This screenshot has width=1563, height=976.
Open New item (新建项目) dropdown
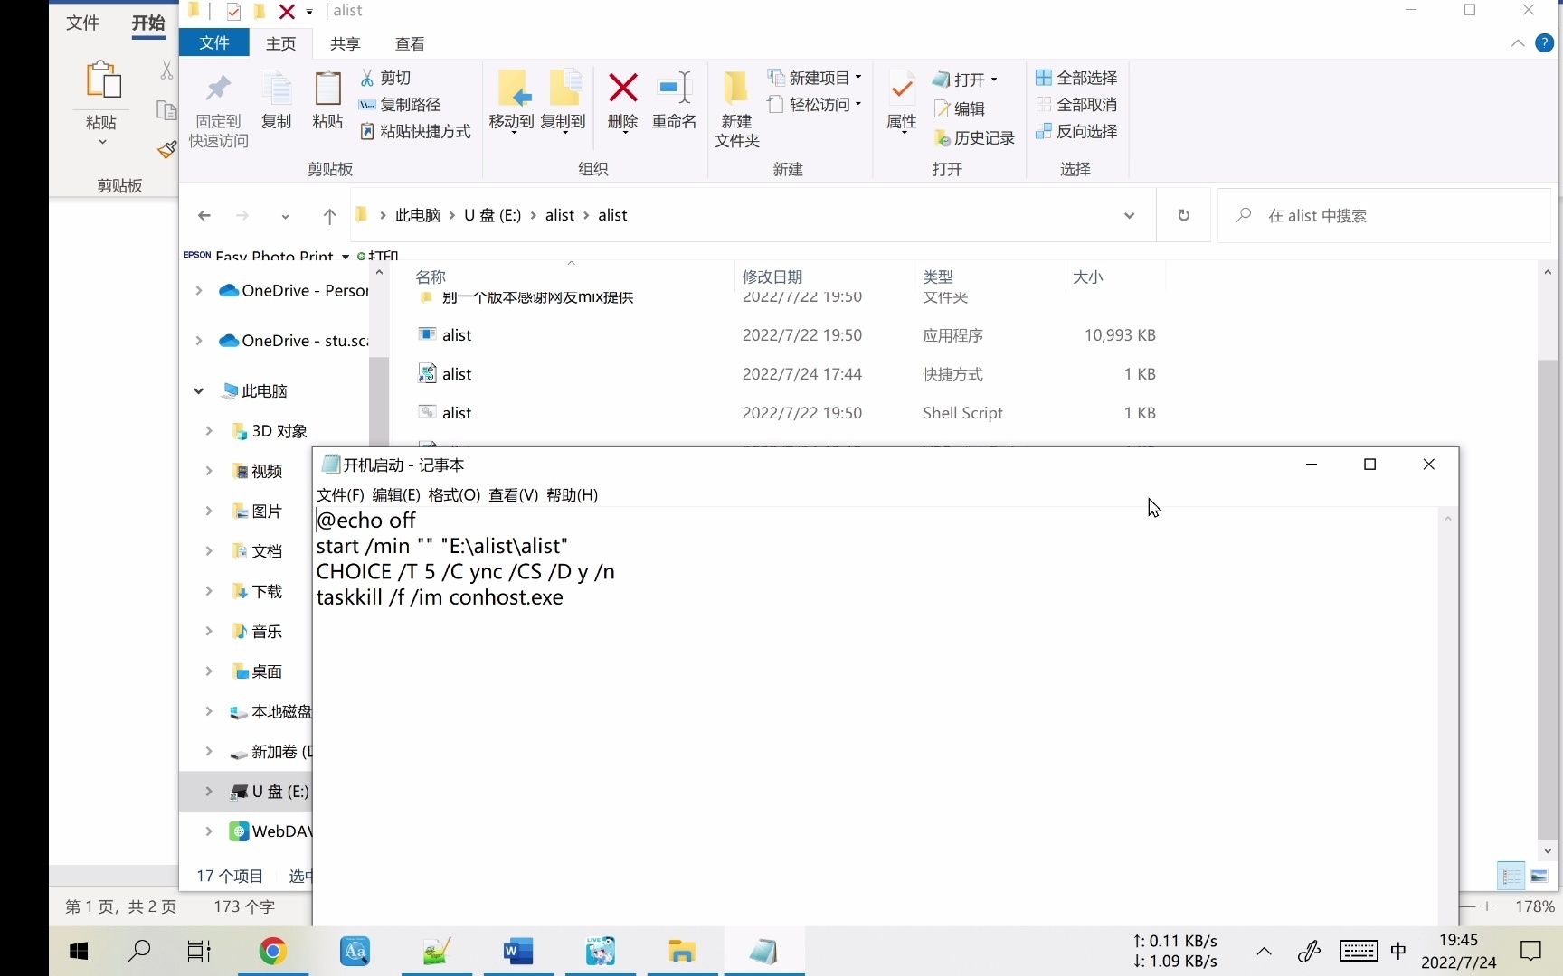click(814, 78)
